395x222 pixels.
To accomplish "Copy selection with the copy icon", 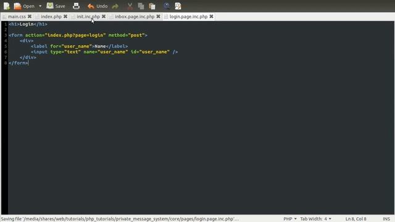I will [141, 6].
